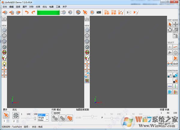
Task: Click the undo arrow in the toolbar
Action: click(x=27, y=12)
